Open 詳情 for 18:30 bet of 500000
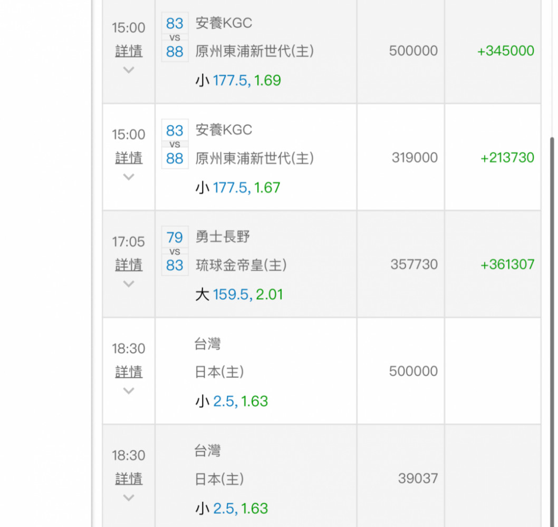558x527 pixels. tap(129, 372)
